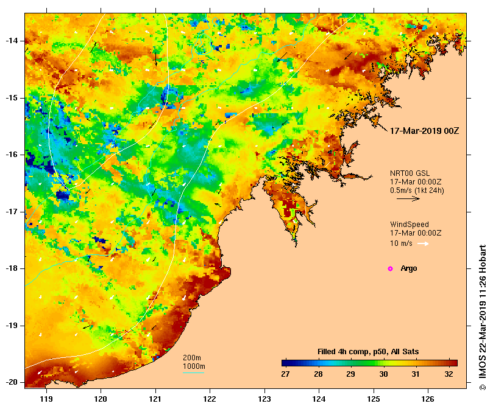
Task: Click the 'NRT00 GSL' label
Action: click(x=410, y=173)
